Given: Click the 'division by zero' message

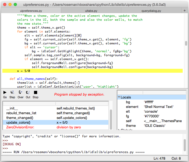Looking at the screenshot, I should tap(69, 127).
